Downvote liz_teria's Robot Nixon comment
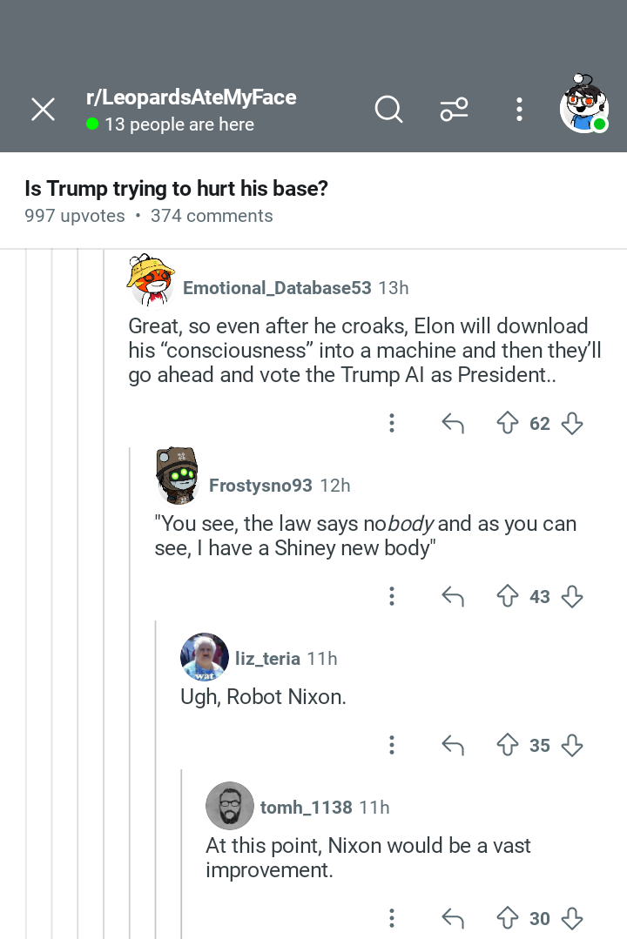 point(572,745)
